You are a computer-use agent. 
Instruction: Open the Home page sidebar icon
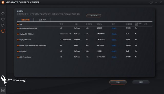pos(3,14)
